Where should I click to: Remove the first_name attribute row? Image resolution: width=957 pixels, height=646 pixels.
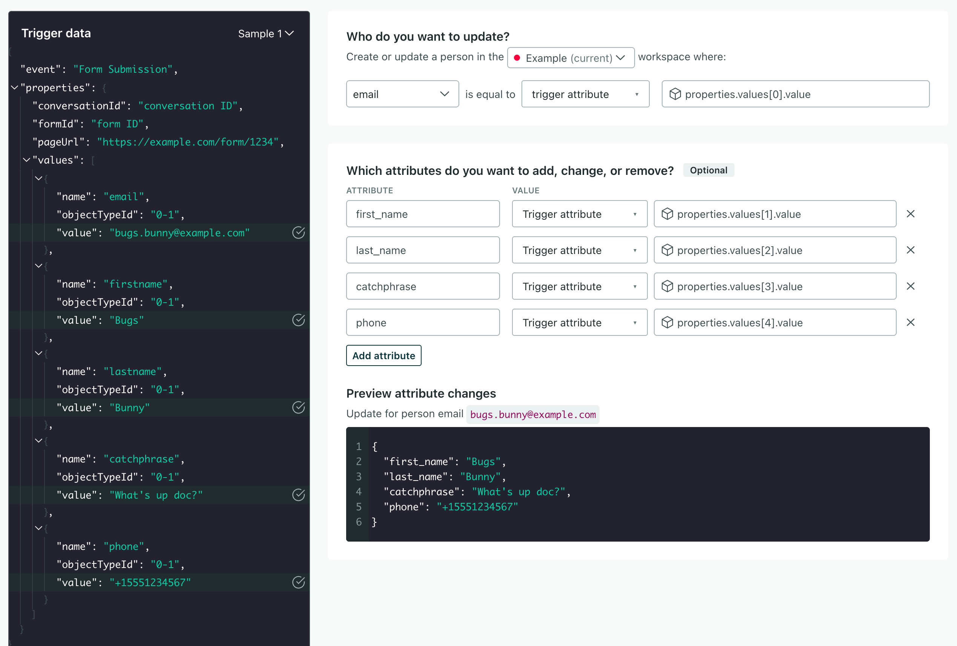click(911, 214)
